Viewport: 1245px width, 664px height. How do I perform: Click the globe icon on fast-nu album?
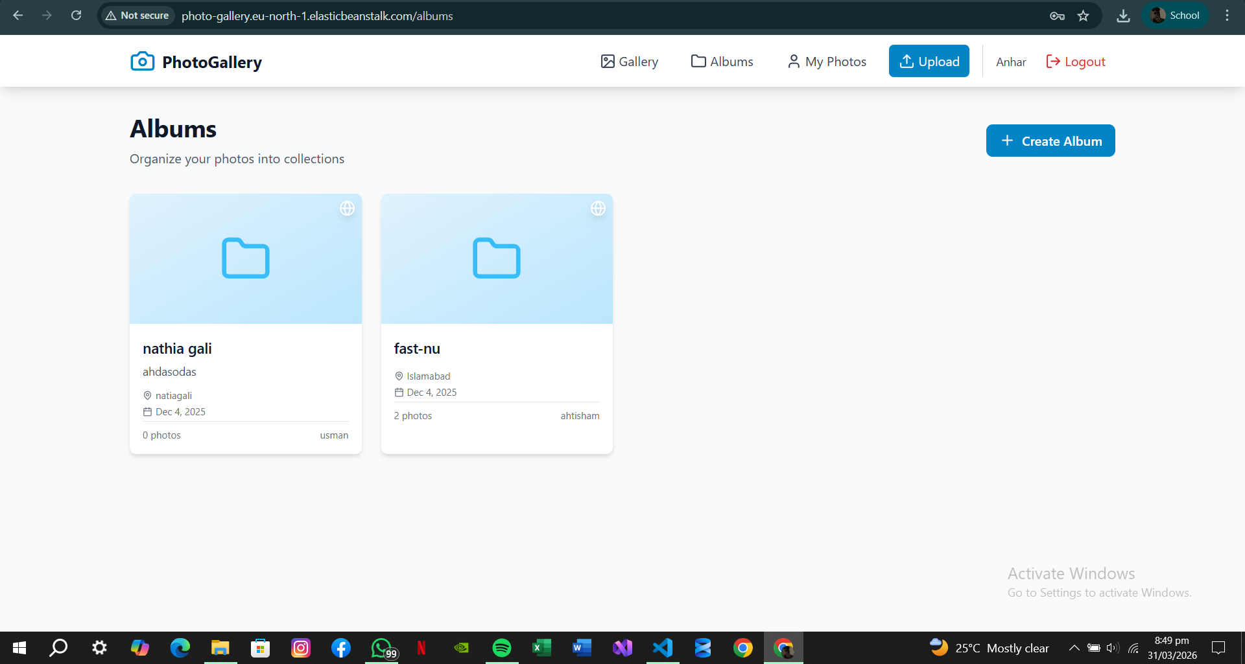tap(598, 209)
